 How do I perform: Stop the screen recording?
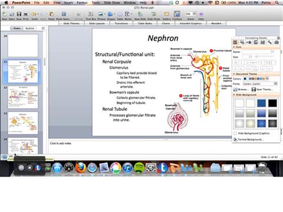[29, 168]
